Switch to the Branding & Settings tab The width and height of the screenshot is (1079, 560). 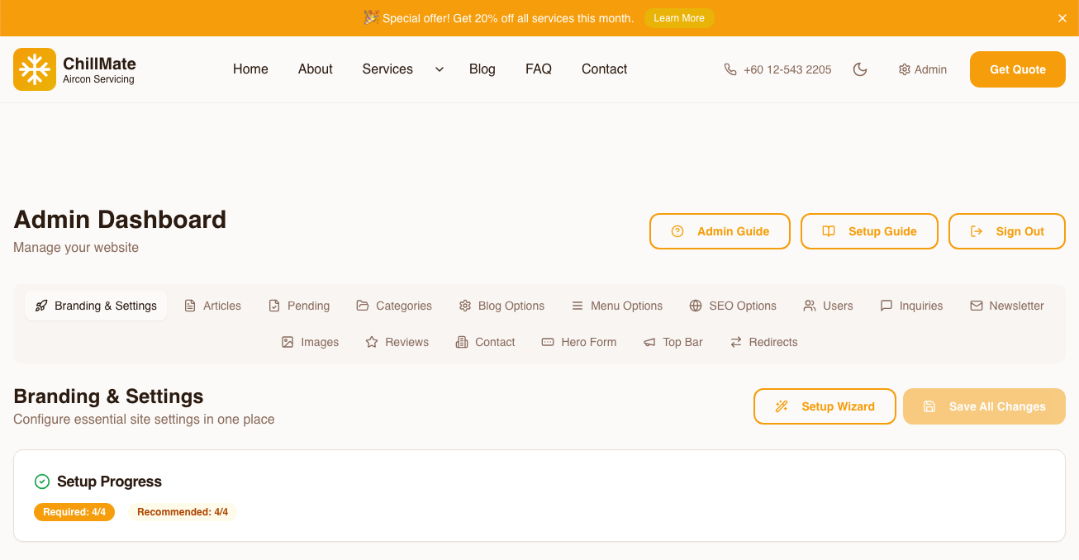tap(95, 306)
